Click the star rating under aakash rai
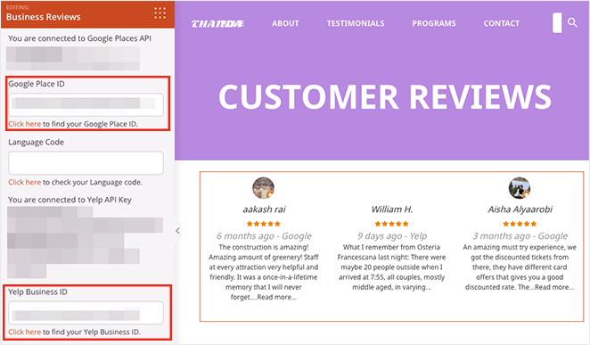The height and width of the screenshot is (345, 590). (x=264, y=224)
